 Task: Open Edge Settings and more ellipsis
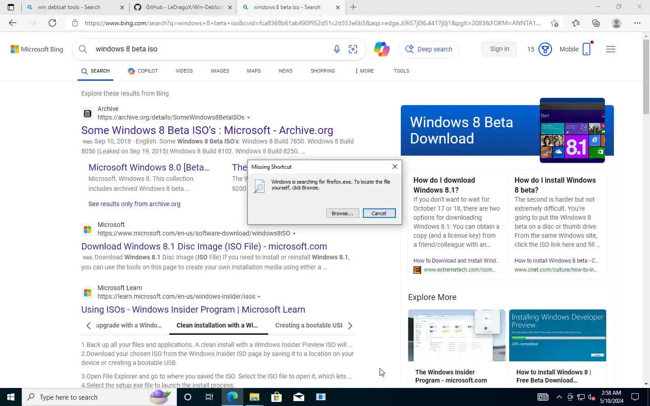pyautogui.click(x=637, y=23)
